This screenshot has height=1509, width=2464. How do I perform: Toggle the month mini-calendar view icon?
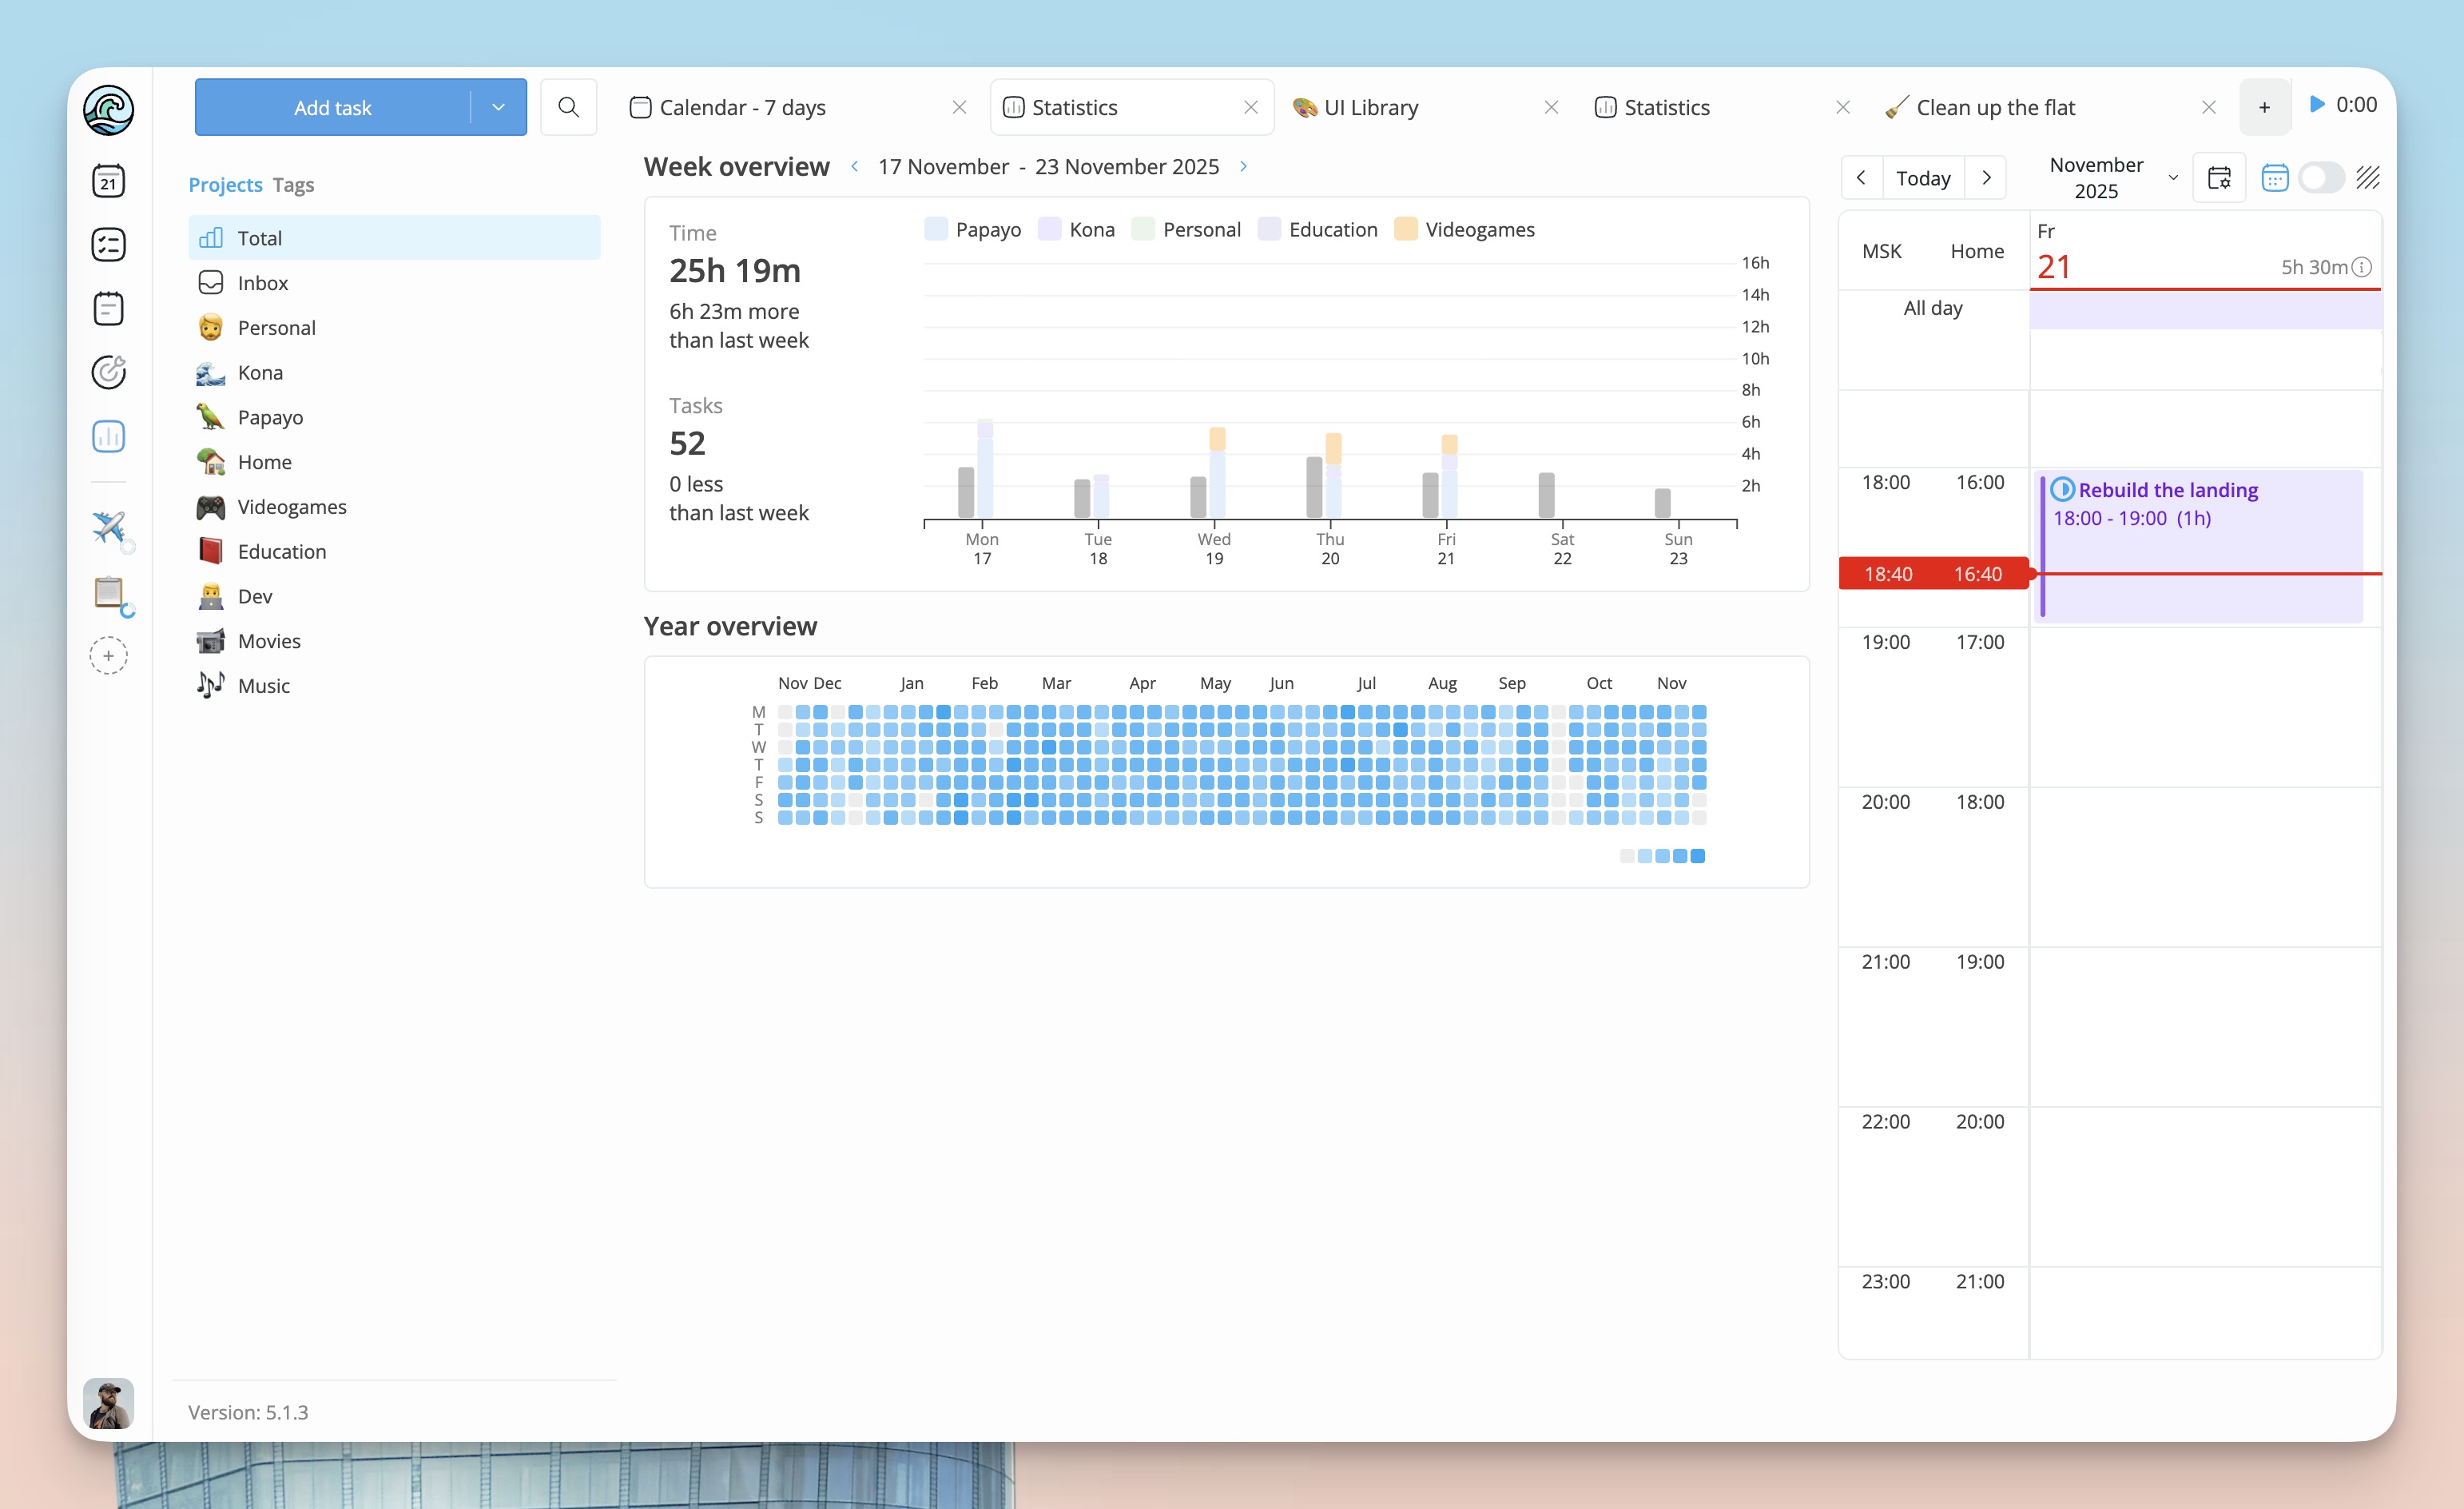2276,177
